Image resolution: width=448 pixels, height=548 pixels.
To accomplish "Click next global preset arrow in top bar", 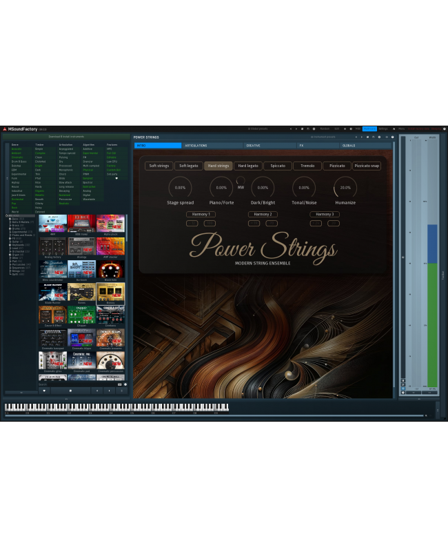I will [296, 128].
